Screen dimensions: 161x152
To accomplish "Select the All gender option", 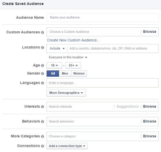I will pyautogui.click(x=53, y=74).
